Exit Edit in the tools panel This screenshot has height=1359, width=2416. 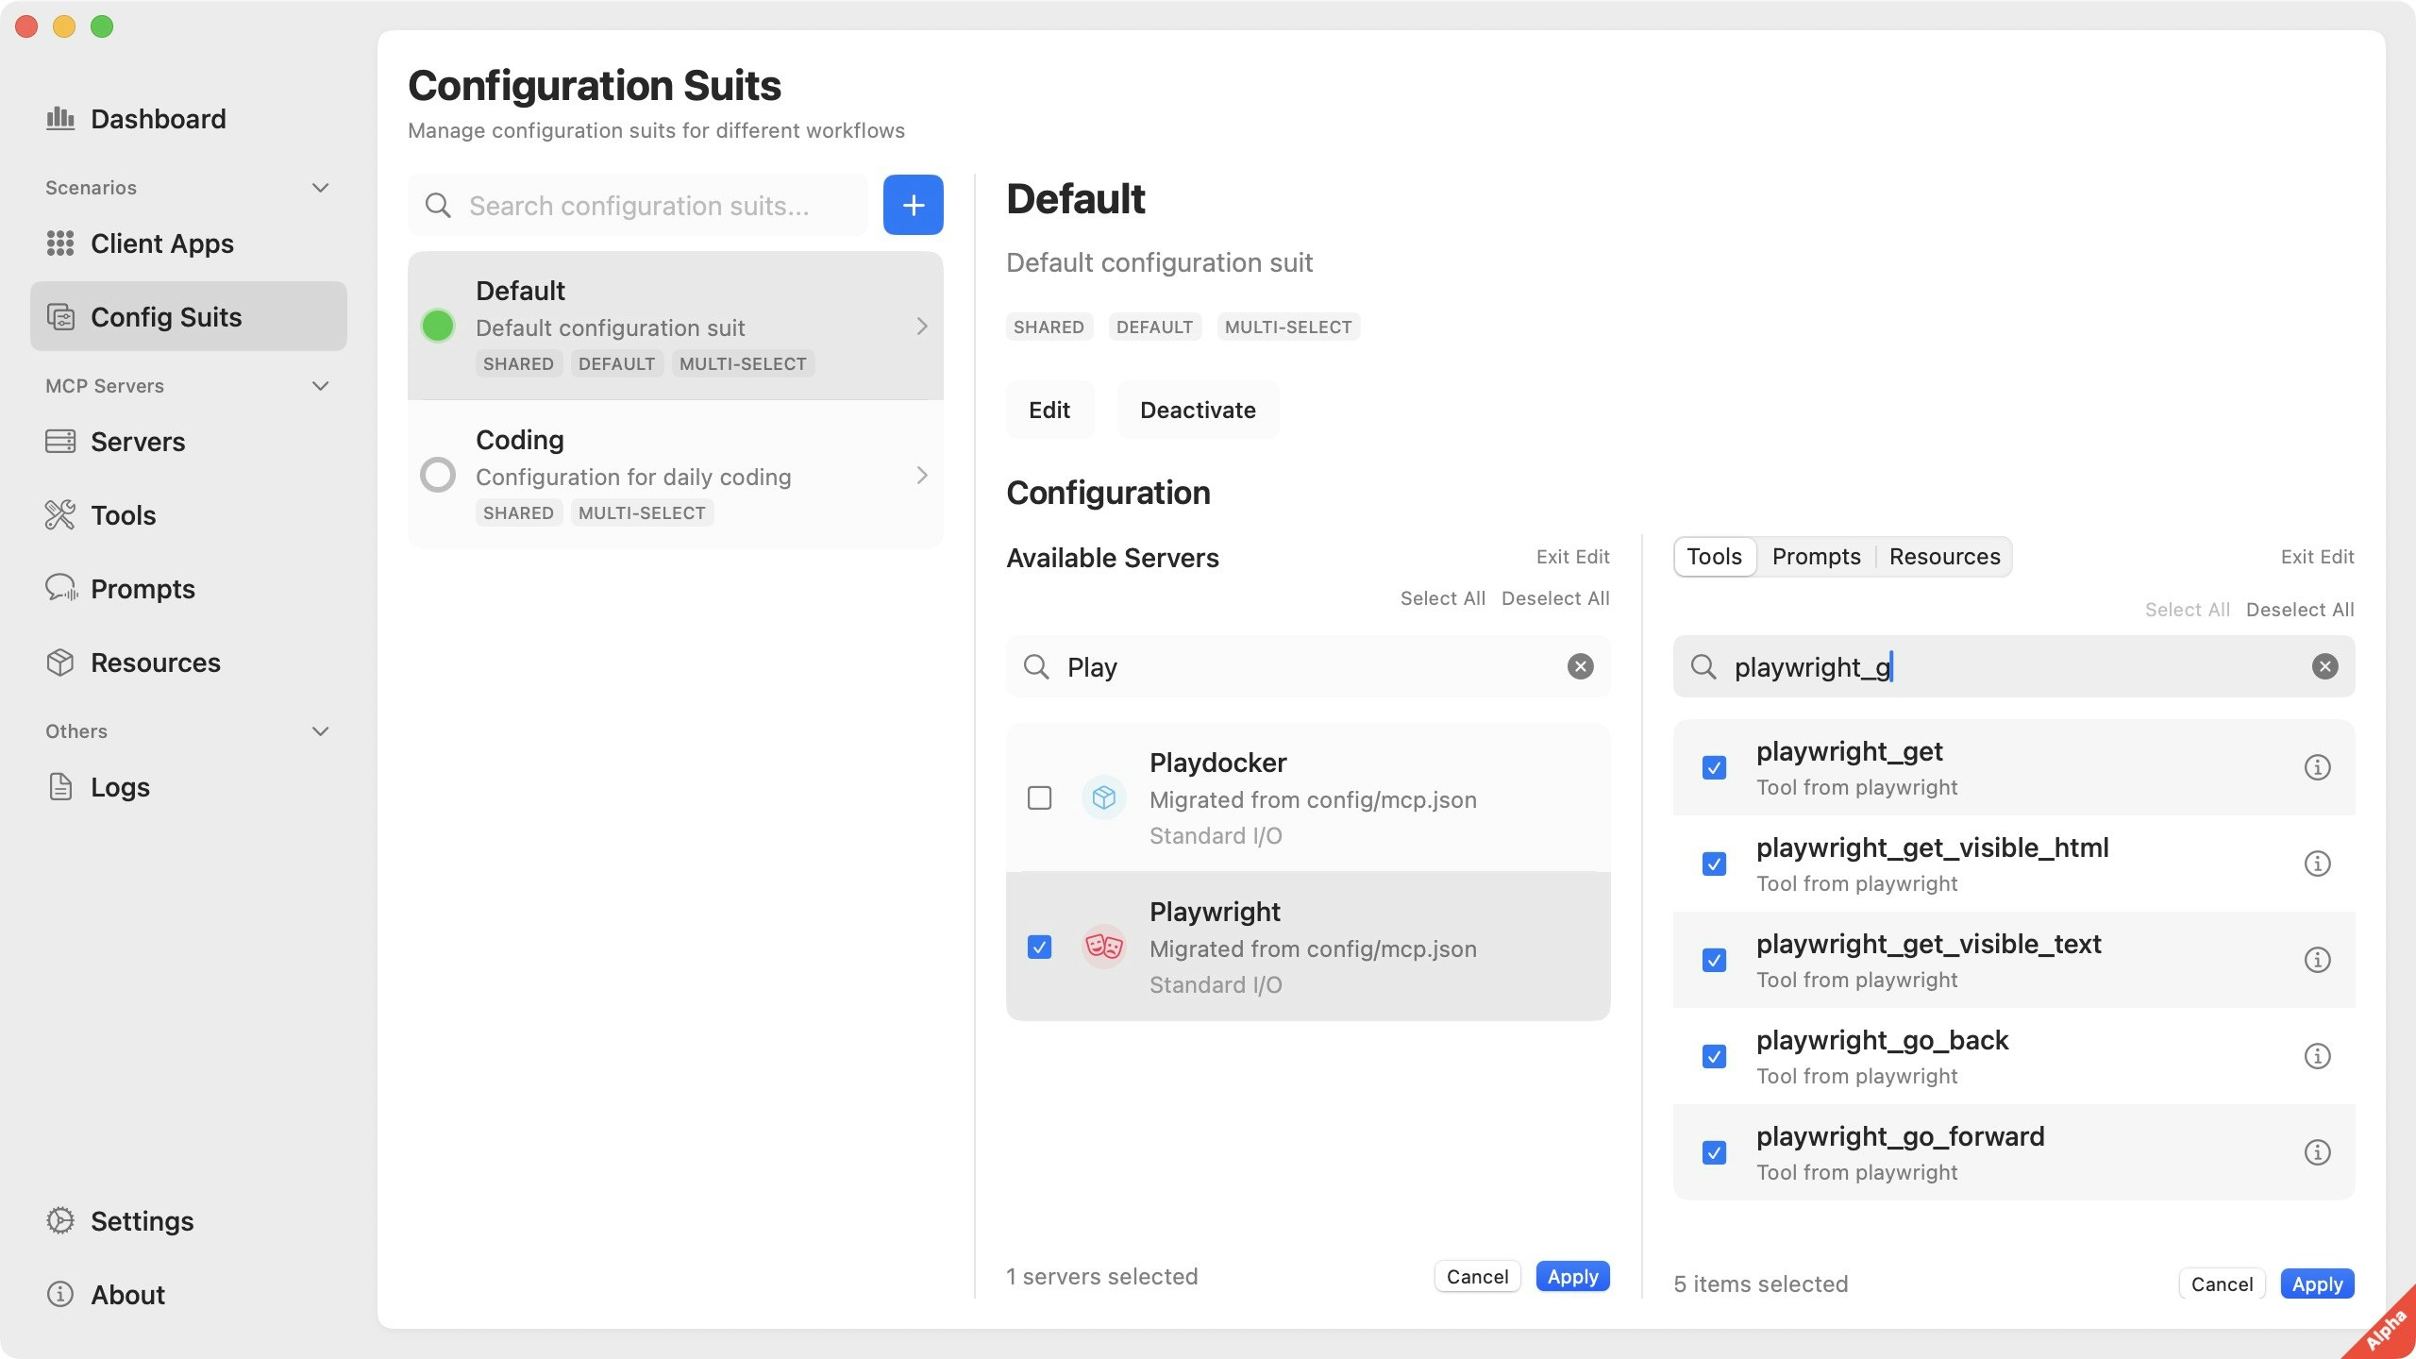[2317, 557]
